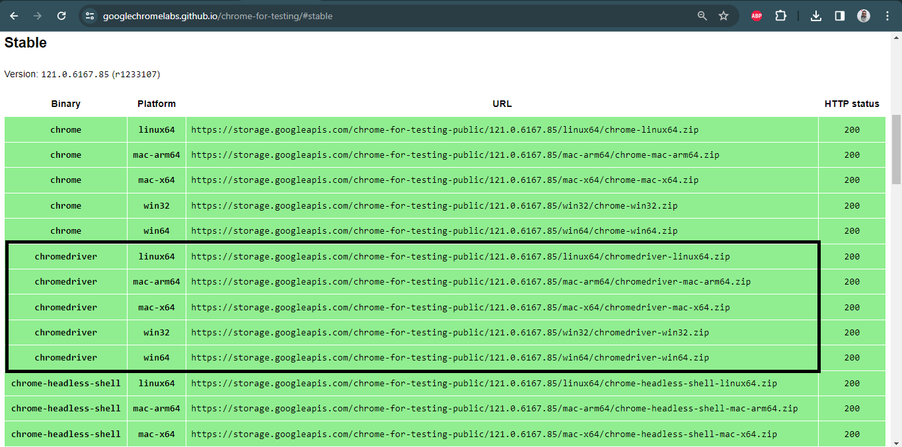This screenshot has height=447, width=902.
Task: Click the chromedriver-linux64.zip URL
Action: (461, 257)
